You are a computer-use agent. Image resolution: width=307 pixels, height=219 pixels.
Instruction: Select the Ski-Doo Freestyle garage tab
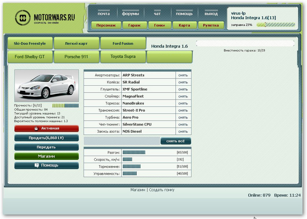tap(30, 43)
